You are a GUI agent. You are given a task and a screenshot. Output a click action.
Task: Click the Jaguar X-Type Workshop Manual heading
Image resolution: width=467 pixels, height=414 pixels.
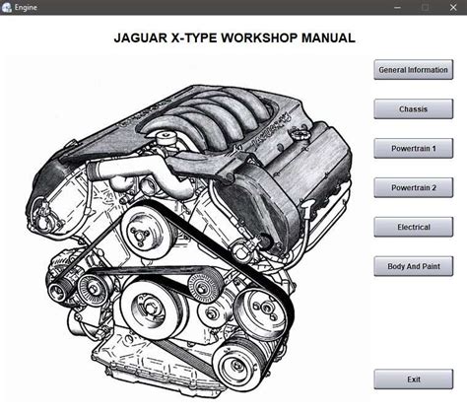pos(234,37)
